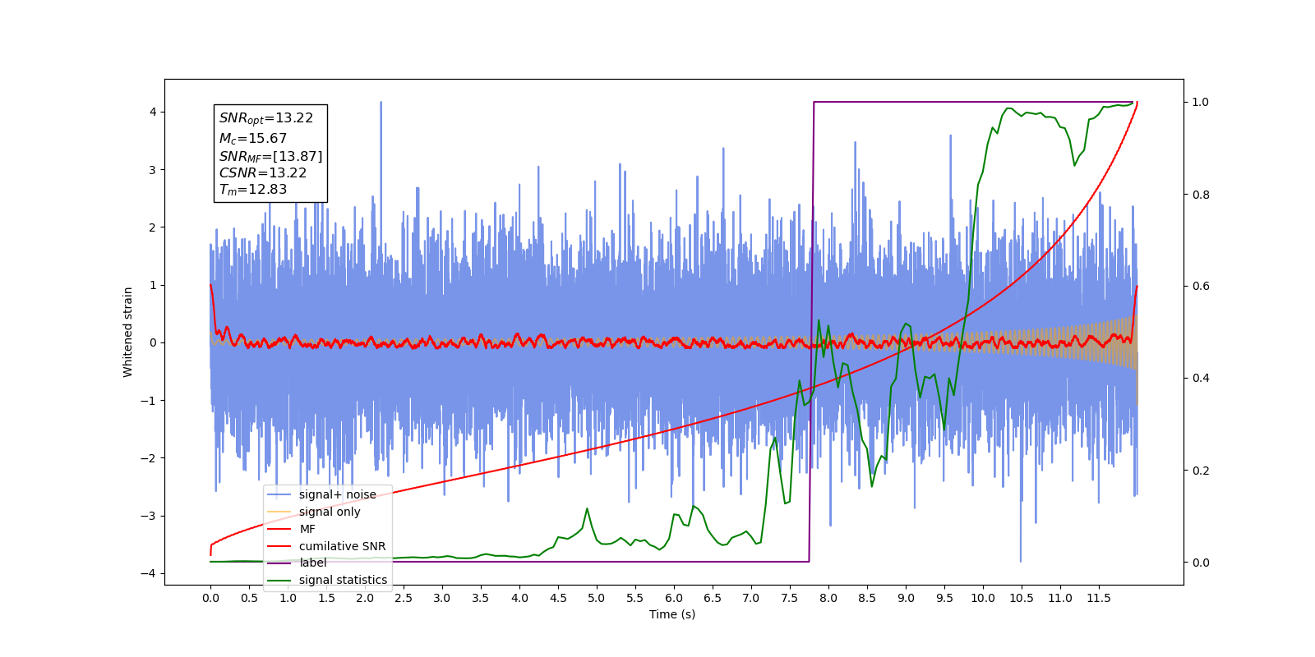1315x657 pixels.
Task: Click the CSNR=13.22 annotation line
Action: pos(263,172)
